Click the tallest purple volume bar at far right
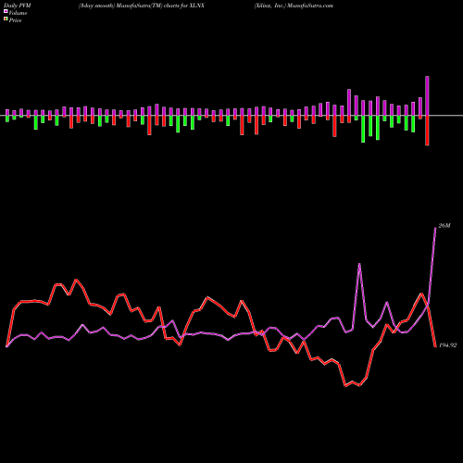Viewport: 463px width, 463px height. point(427,95)
